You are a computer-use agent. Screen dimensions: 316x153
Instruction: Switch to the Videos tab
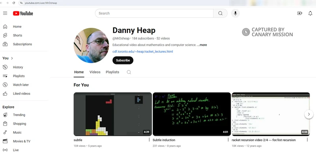95,72
